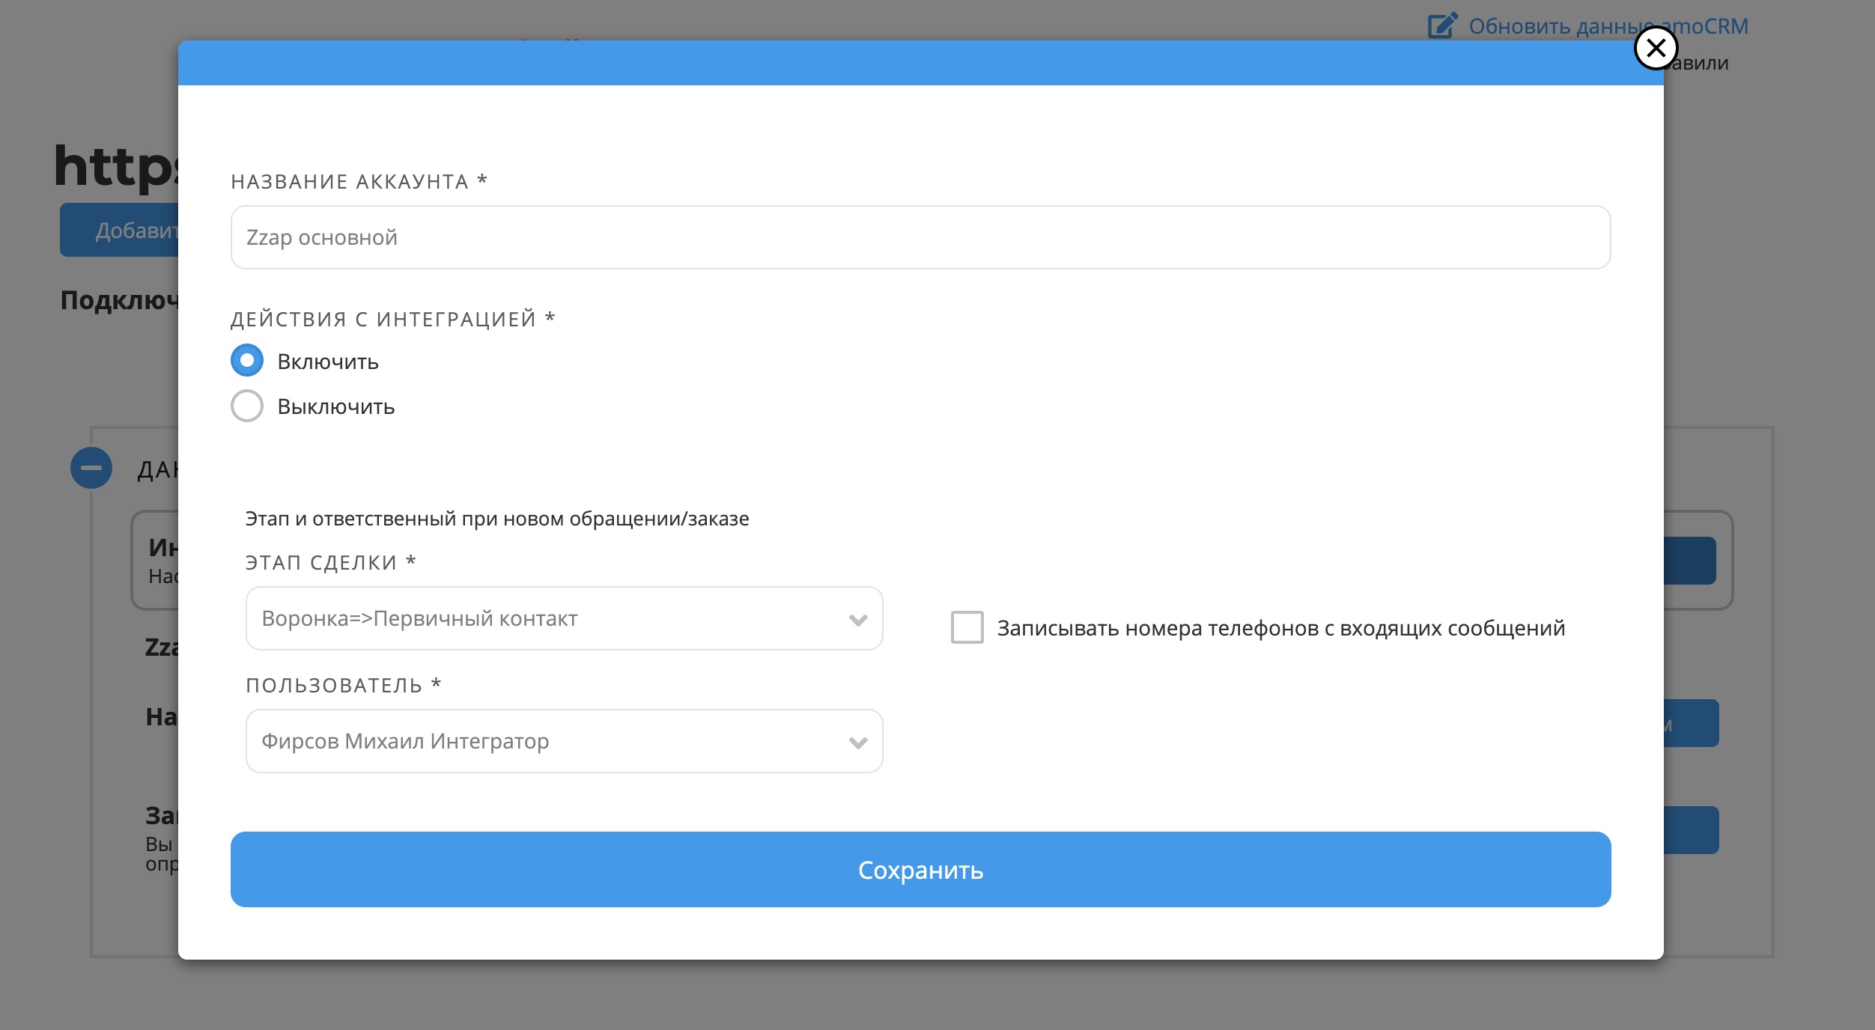The height and width of the screenshot is (1030, 1875).
Task: Click chevron arrow in Этап сделки field
Action: pos(858,620)
